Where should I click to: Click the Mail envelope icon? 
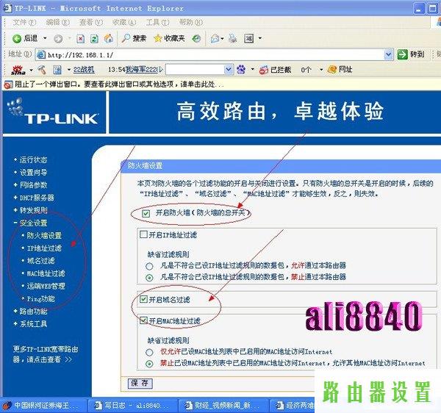tap(215, 38)
